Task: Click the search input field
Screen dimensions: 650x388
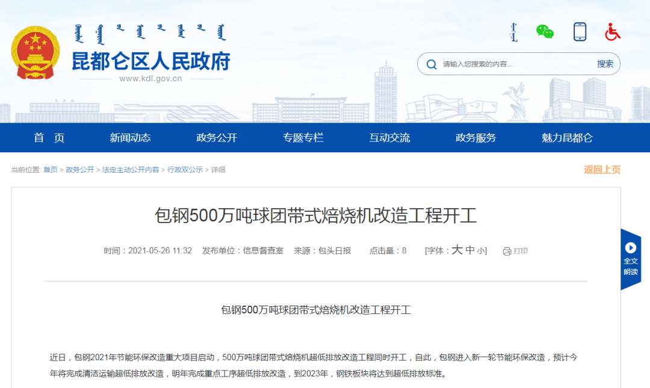Action: (514, 64)
